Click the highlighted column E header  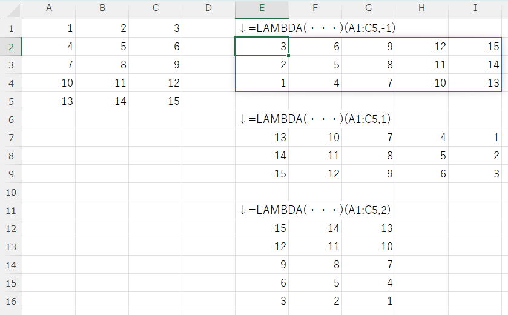pos(262,8)
